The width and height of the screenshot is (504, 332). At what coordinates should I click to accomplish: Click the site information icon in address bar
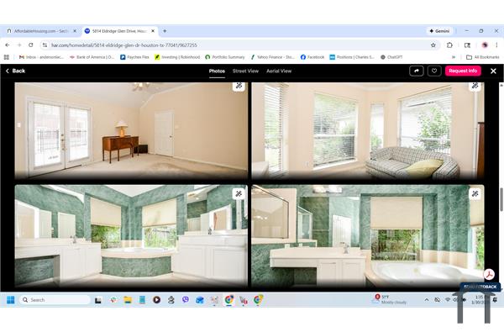45,45
